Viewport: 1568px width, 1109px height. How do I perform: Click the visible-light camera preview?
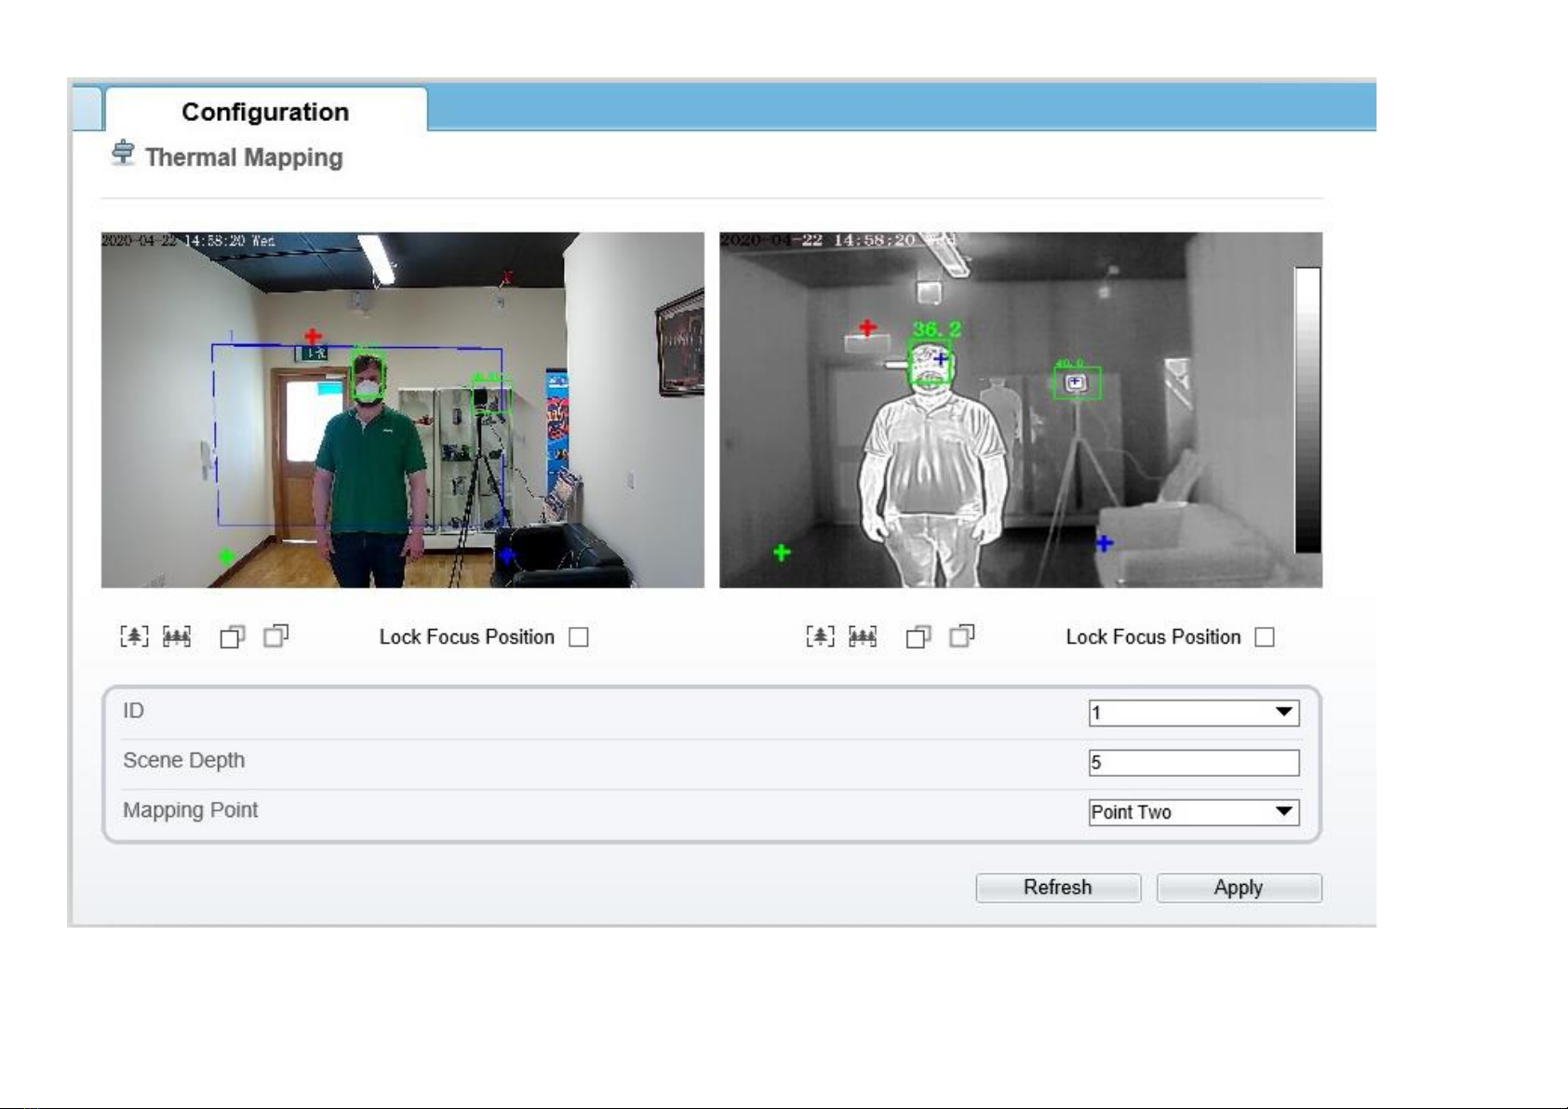pyautogui.click(x=403, y=410)
